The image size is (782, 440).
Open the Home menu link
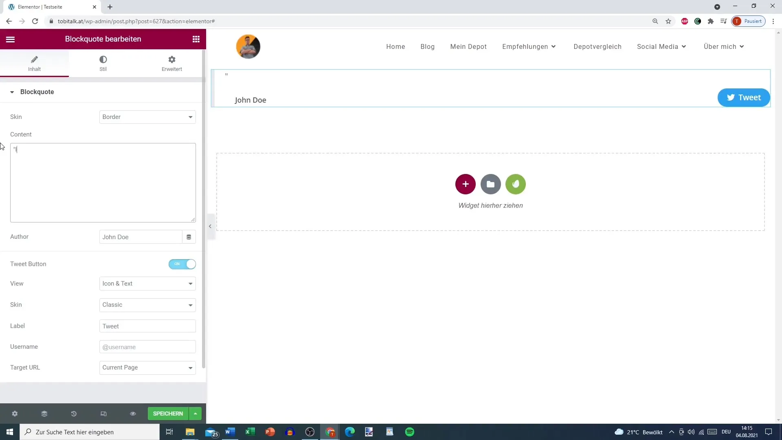click(395, 46)
